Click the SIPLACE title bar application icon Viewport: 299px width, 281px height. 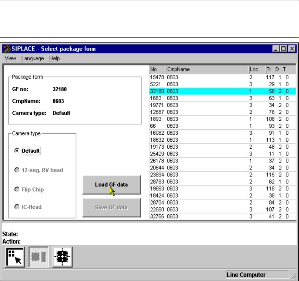[x=7, y=49]
